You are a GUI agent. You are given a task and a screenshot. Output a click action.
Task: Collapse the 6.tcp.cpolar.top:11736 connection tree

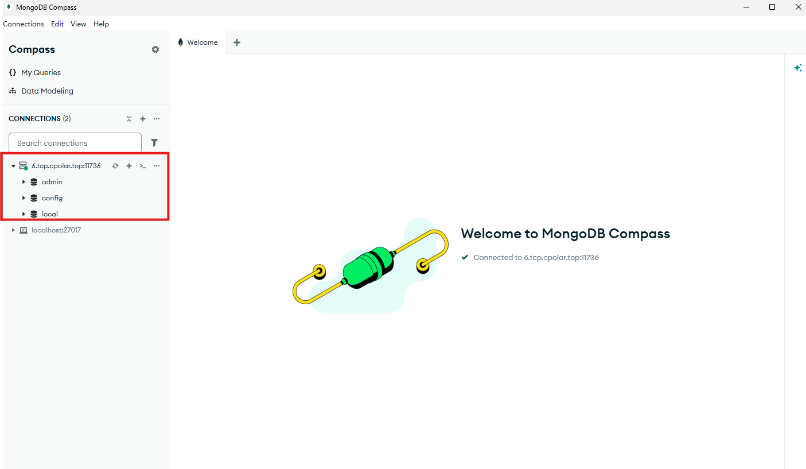point(13,166)
